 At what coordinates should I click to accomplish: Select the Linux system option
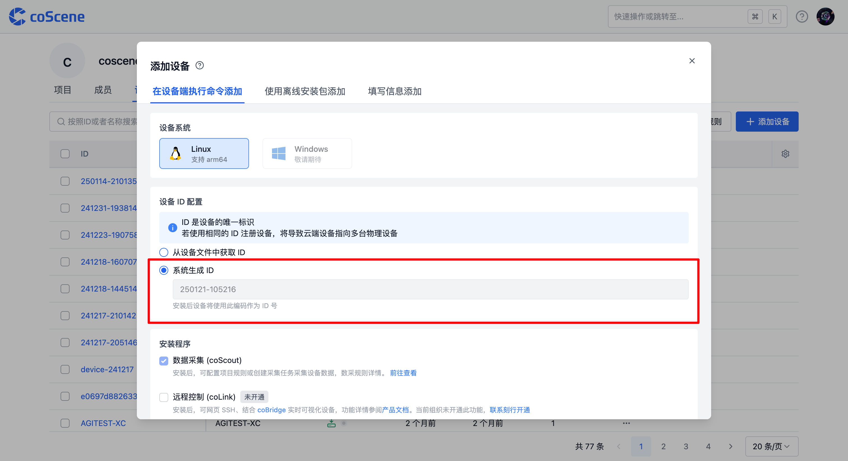pyautogui.click(x=204, y=153)
